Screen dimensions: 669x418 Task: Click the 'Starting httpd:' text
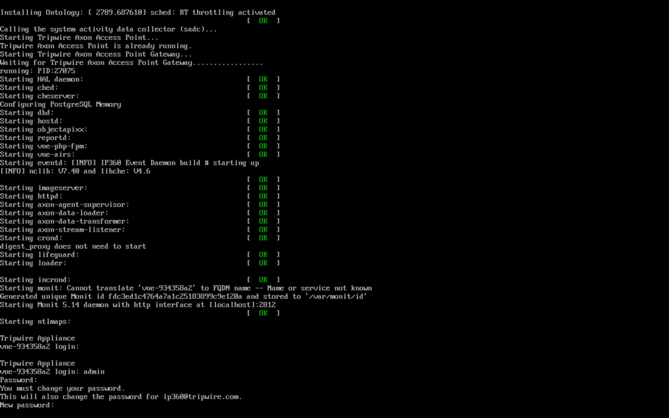[x=31, y=196]
